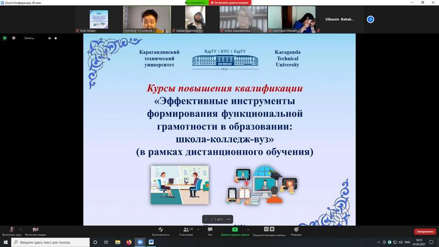The image size is (439, 247).
Task: Switch to Zoom taskbar icon
Action: click(140, 242)
